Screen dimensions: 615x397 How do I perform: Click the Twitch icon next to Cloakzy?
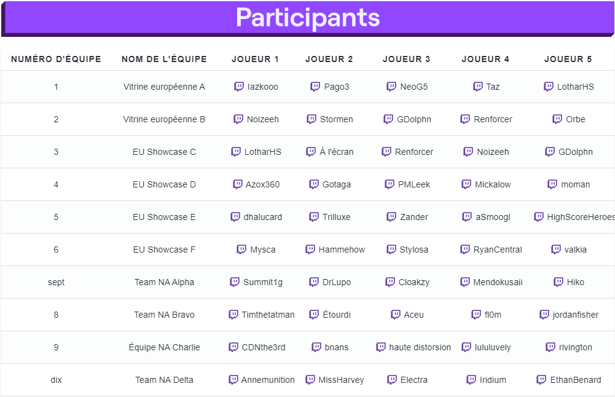[x=390, y=282]
